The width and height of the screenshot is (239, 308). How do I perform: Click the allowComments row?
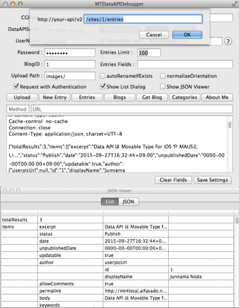(x=118, y=284)
